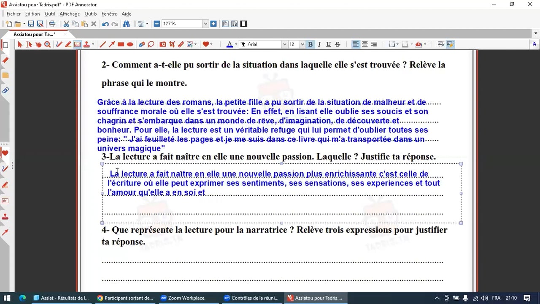
Task: Center align the text
Action: pos(365,44)
